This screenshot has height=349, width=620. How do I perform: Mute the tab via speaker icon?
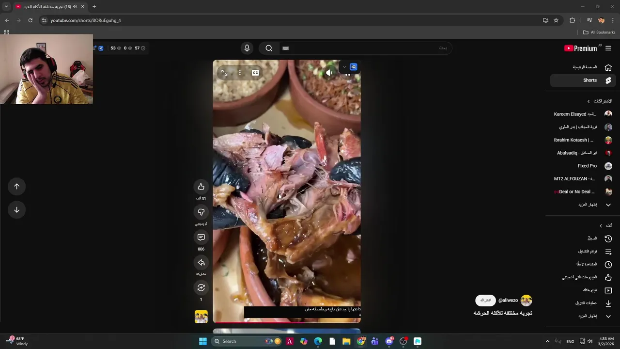[x=75, y=7]
